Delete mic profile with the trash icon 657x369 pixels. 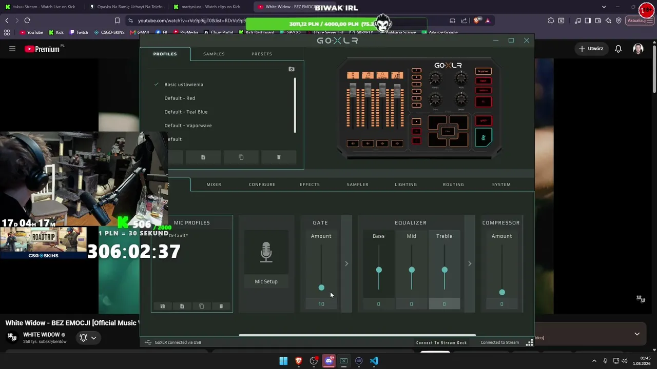point(221,306)
